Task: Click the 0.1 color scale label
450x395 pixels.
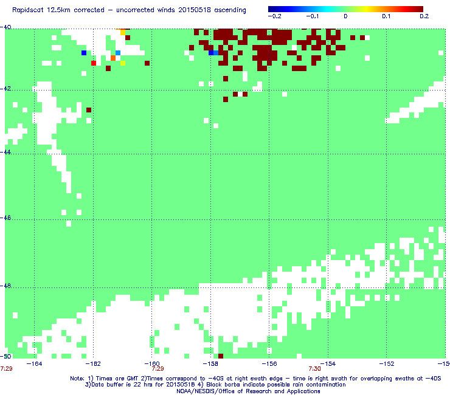Action: coord(386,16)
